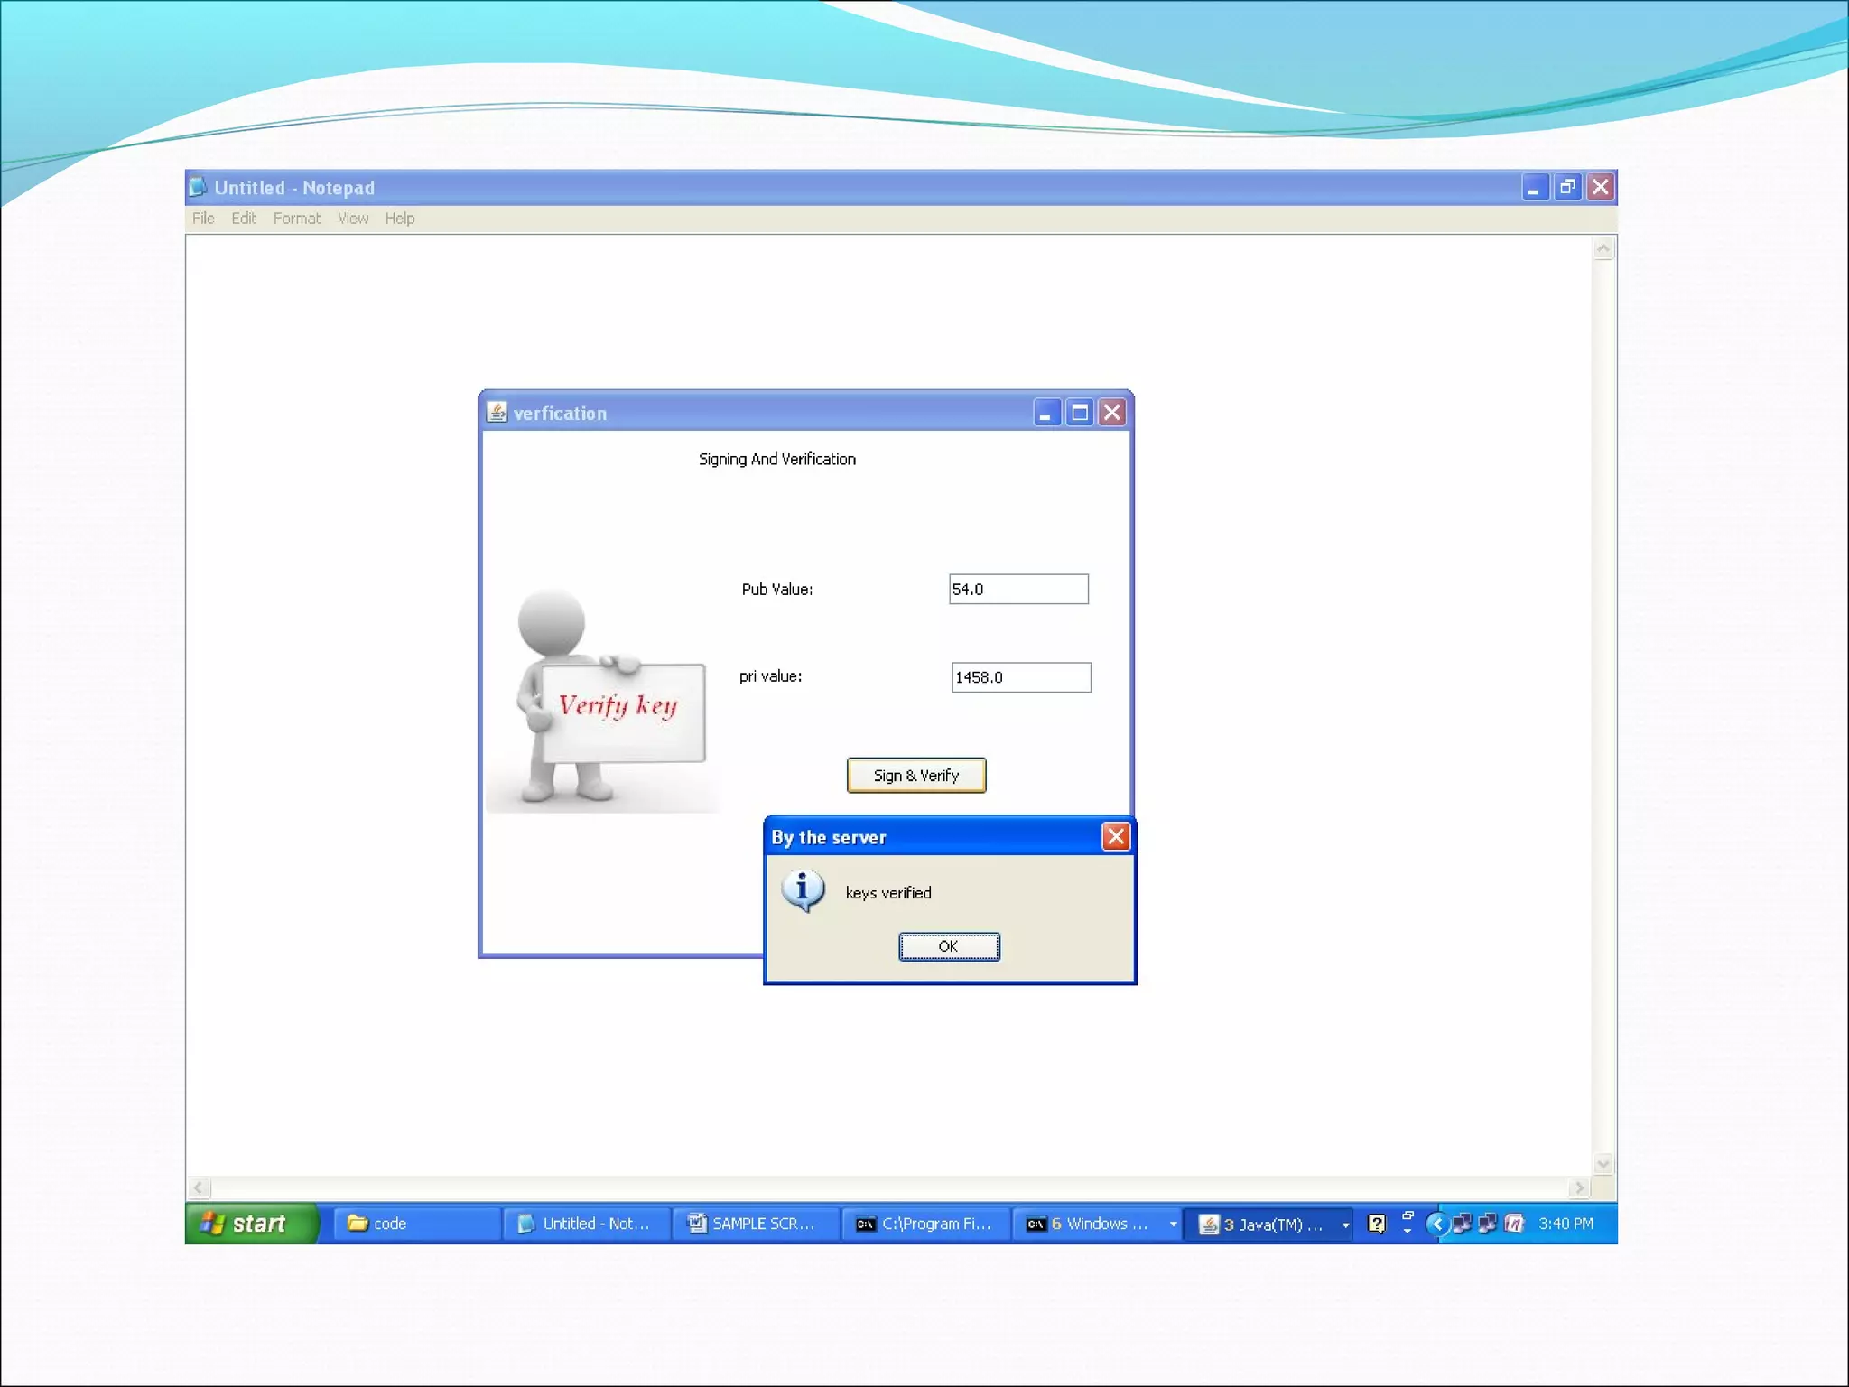Click the OneNote tray icon
The image size is (1849, 1387).
pos(1514,1224)
